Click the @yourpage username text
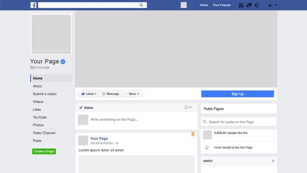This screenshot has height=173, width=307. 40,67
